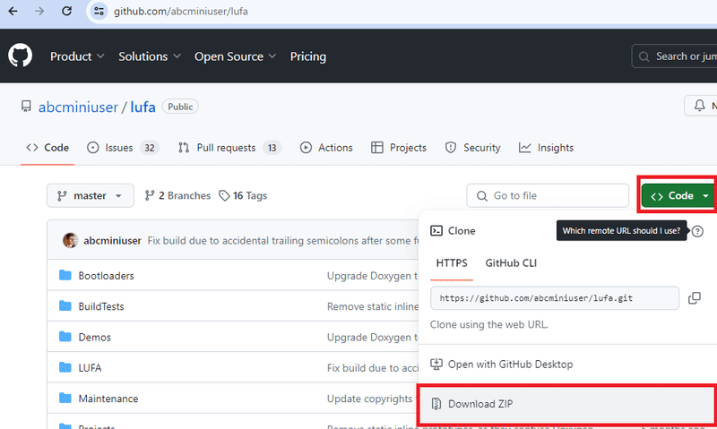Open the Pricing page
Screen dimensions: 717x429
[x=307, y=56]
